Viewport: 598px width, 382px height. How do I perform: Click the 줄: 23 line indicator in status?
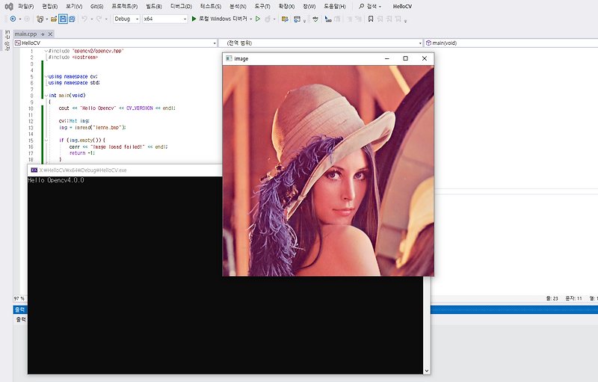pyautogui.click(x=552, y=298)
